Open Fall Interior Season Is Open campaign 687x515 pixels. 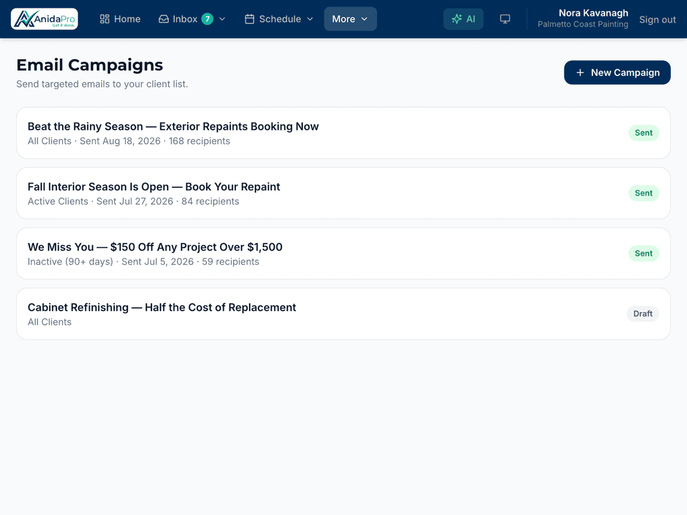pyautogui.click(x=343, y=193)
